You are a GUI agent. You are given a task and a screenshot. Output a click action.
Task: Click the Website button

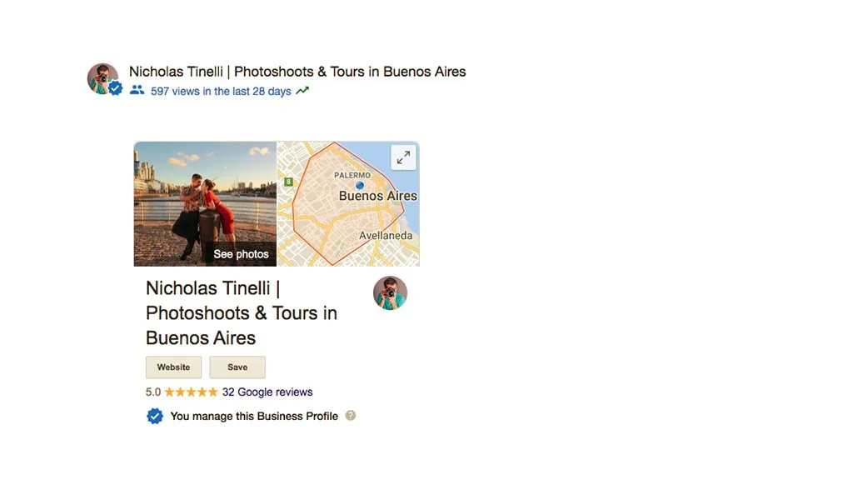[173, 367]
